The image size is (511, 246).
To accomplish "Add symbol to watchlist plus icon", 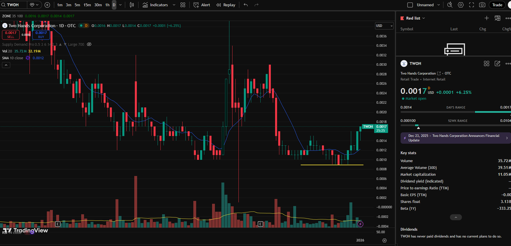I will (487, 18).
